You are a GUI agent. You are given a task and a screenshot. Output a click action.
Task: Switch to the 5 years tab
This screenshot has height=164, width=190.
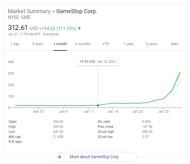(x=152, y=44)
